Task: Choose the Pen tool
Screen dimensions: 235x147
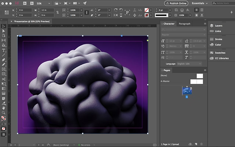Action: click(4, 60)
